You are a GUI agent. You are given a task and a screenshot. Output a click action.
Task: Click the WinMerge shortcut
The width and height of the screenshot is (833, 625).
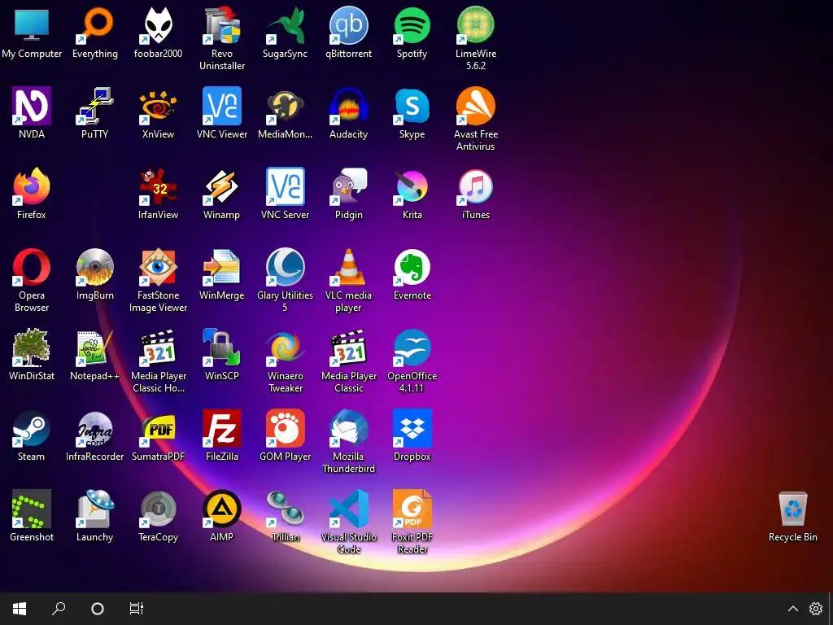tap(221, 267)
